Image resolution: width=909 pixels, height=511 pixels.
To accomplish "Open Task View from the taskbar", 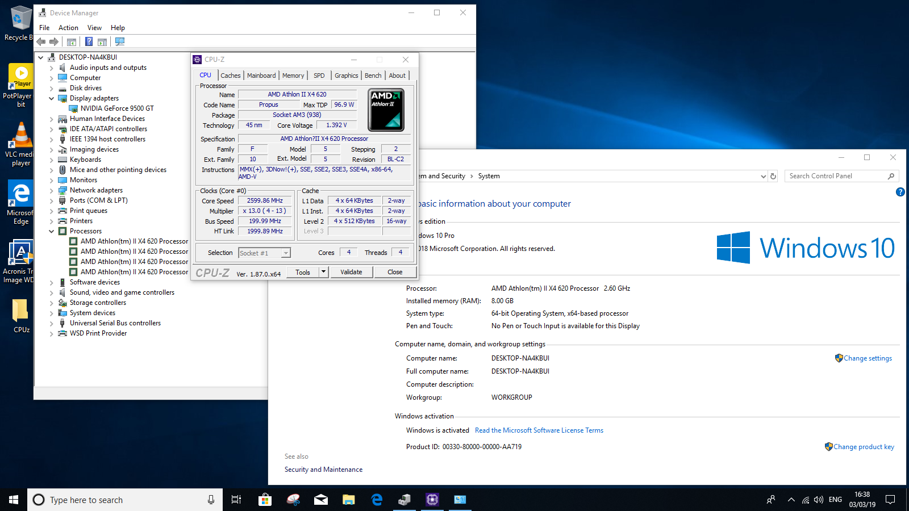I will point(236,500).
